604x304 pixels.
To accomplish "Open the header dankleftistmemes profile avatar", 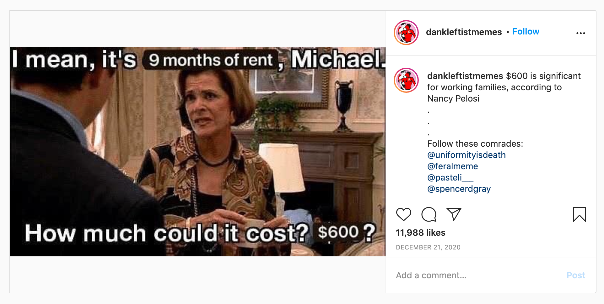I will [x=406, y=33].
